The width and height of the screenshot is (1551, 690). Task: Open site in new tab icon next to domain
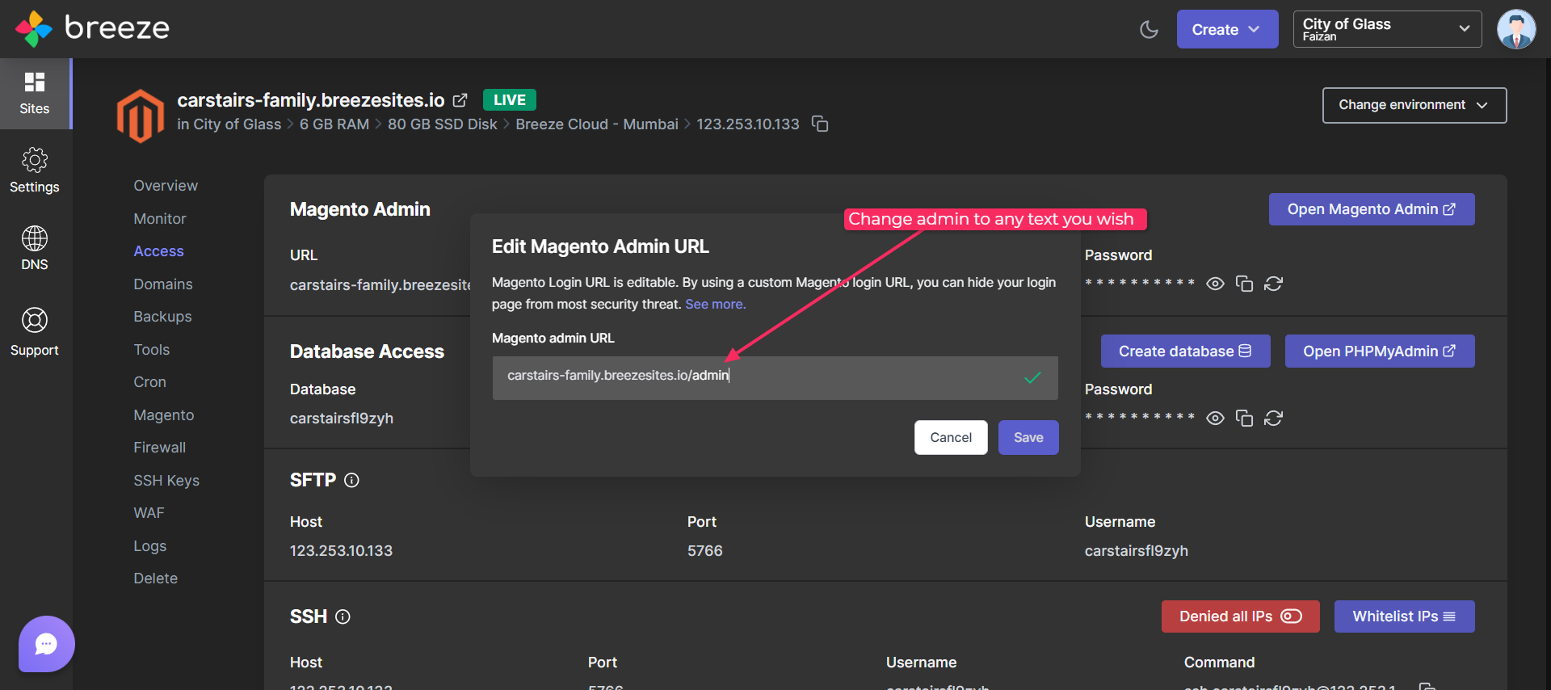[460, 100]
